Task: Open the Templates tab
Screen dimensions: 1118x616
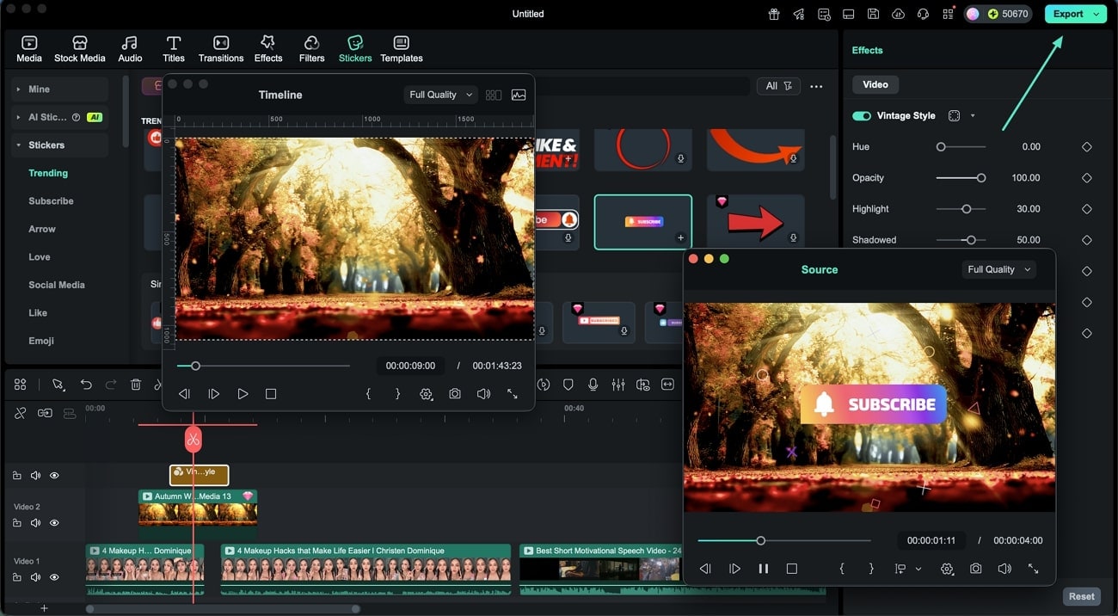Action: coord(401,49)
